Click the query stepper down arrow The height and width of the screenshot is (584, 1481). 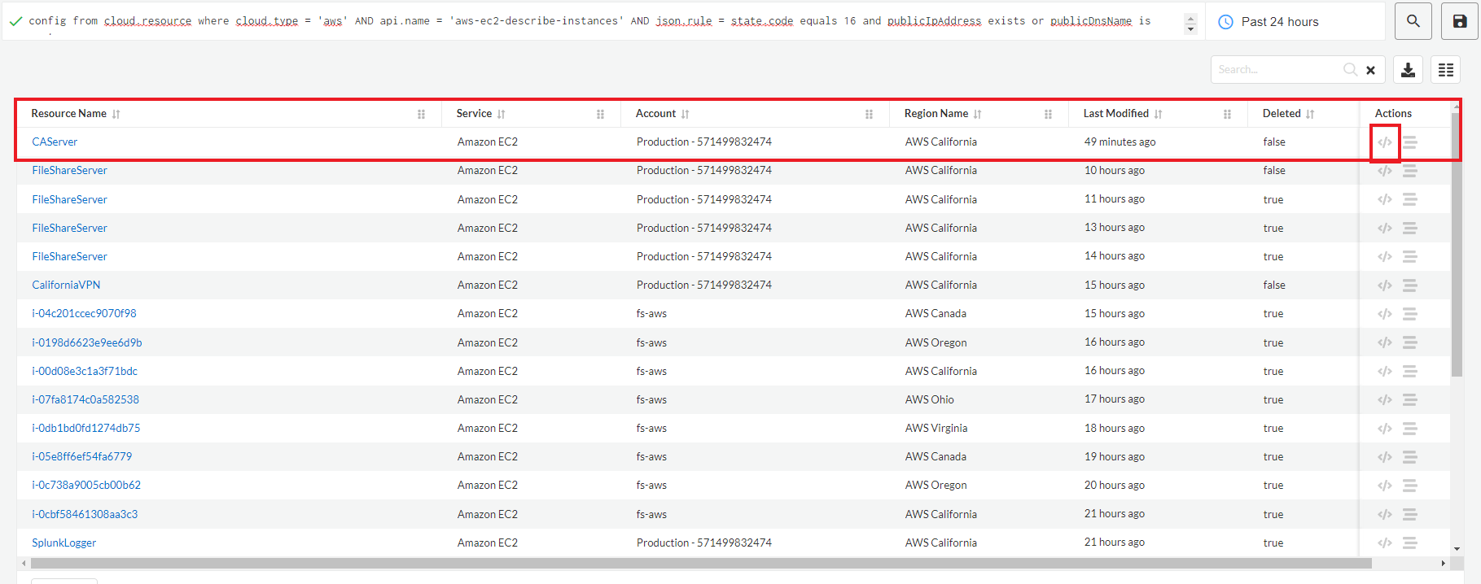pos(1190,29)
